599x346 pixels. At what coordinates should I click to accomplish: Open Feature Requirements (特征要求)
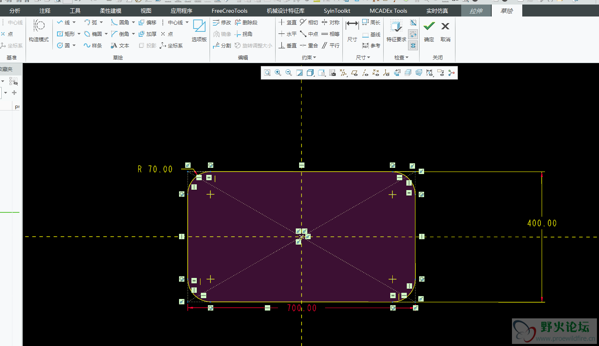coord(396,31)
